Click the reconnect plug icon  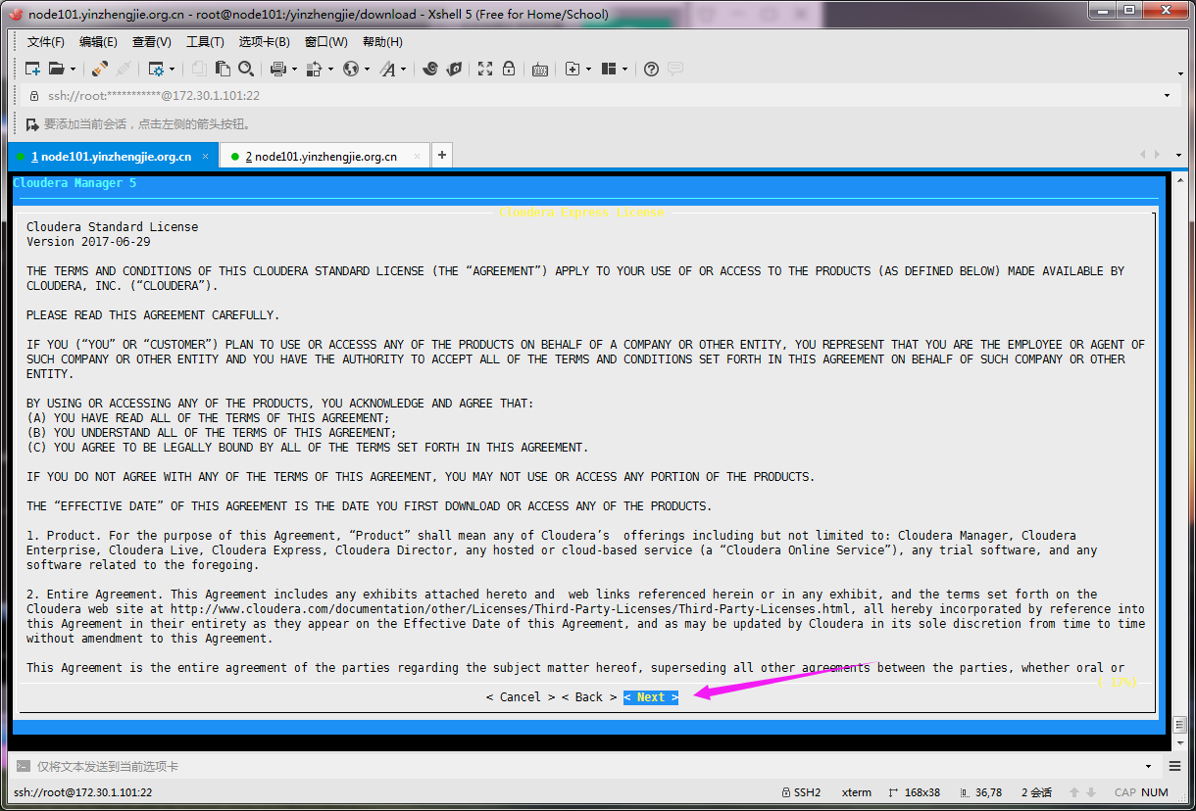tap(100, 69)
